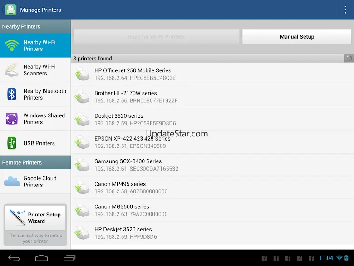Click the Manual Setup button
Image resolution: width=354 pixels, height=266 pixels.
pos(297,36)
